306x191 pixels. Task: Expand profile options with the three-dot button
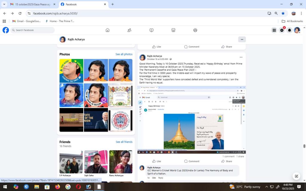point(242,39)
